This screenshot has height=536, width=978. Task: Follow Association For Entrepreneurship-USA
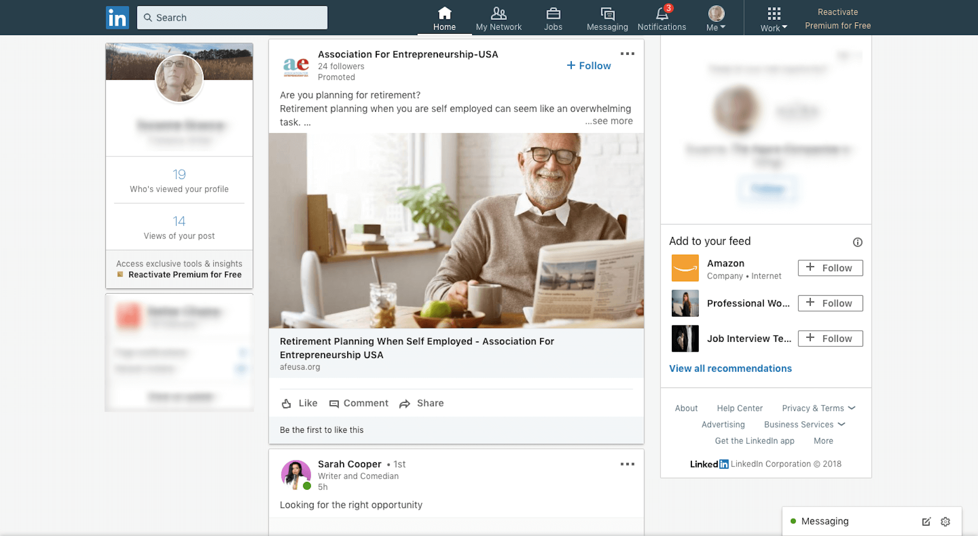[589, 66]
